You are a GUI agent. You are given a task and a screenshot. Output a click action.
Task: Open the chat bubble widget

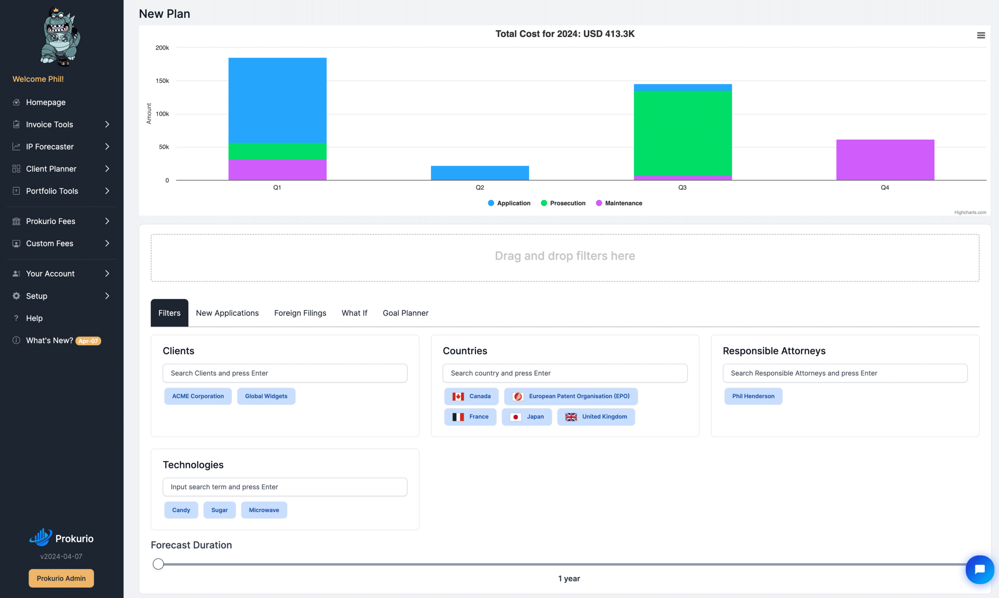[x=979, y=570]
